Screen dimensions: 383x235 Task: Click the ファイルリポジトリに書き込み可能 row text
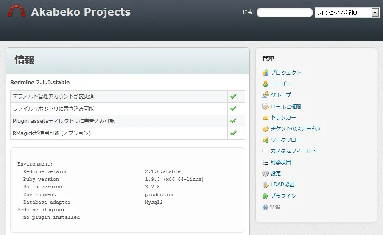53,108
